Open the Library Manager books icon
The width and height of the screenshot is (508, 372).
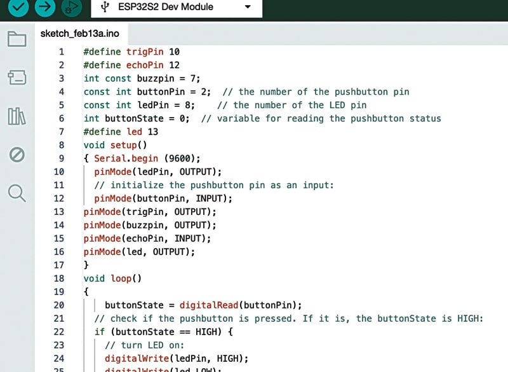coord(17,116)
